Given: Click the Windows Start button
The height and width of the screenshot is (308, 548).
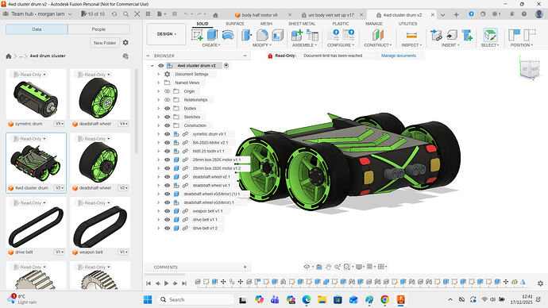Looking at the screenshot, I should [148, 299].
